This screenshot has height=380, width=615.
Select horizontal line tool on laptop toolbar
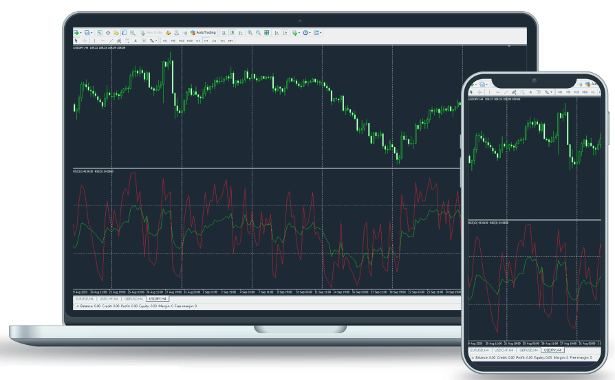[x=102, y=41]
